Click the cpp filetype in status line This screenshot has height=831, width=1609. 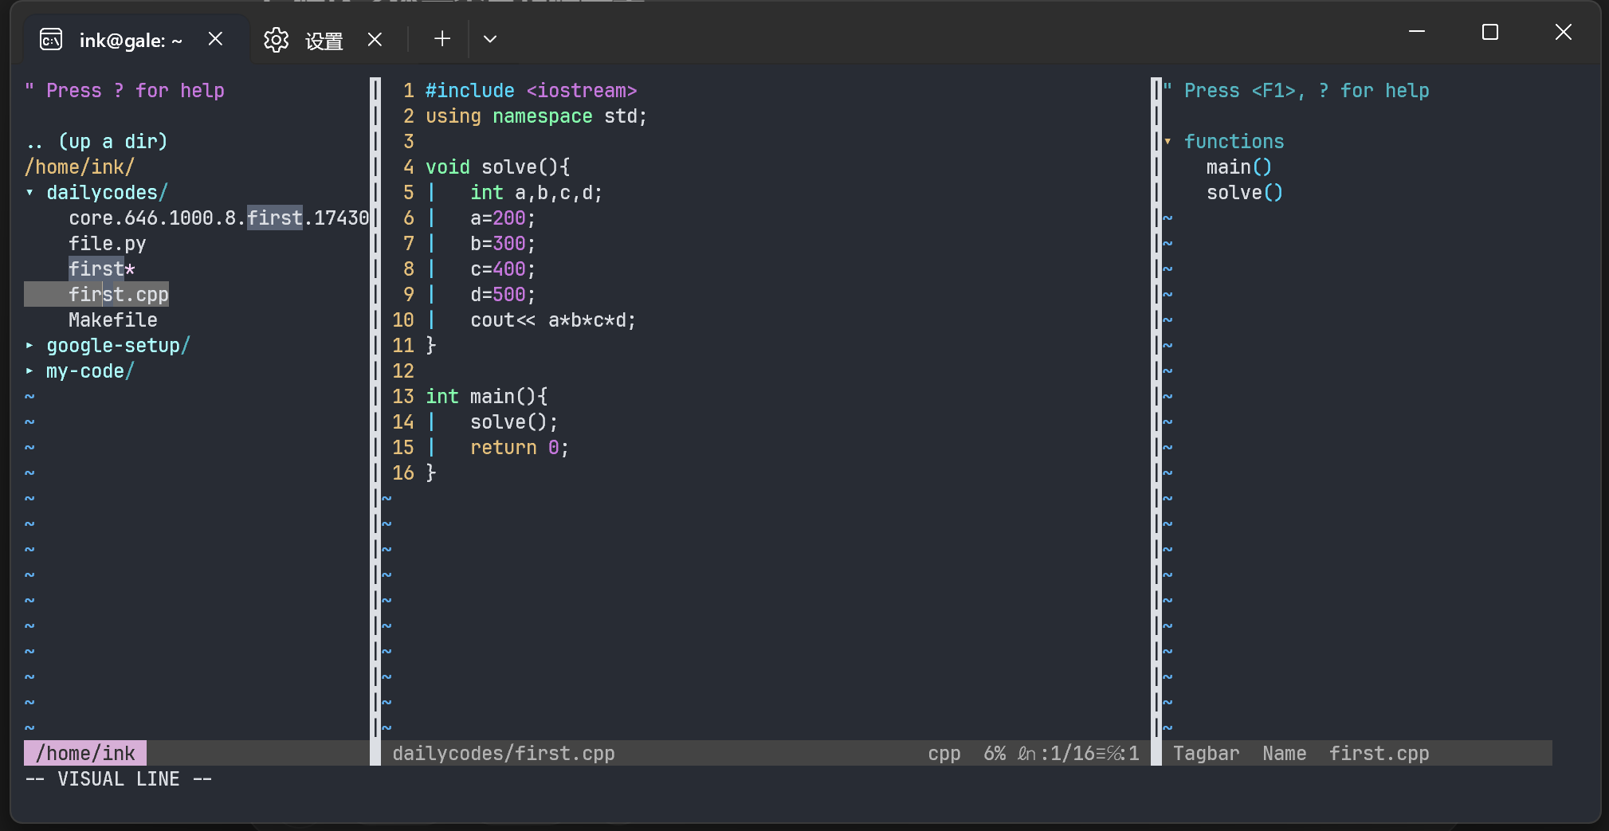(x=944, y=754)
